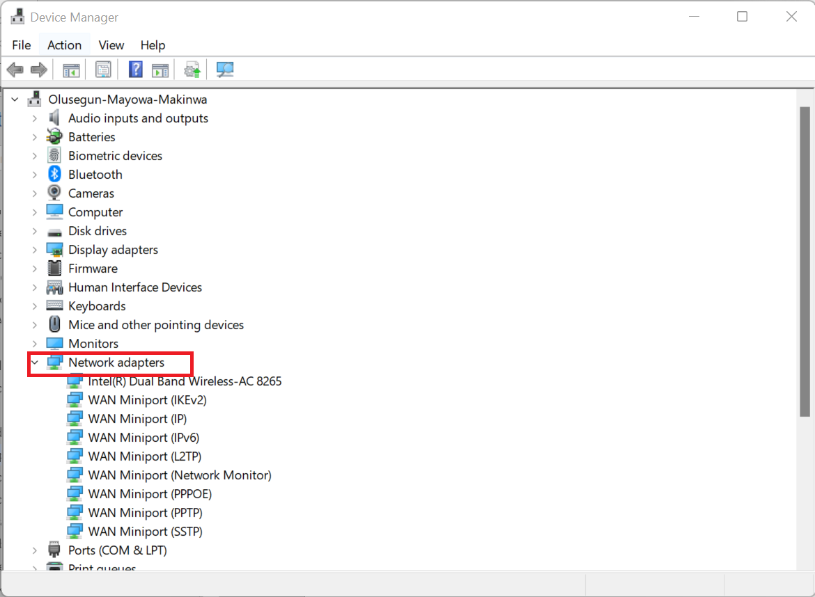Click the Network adapters category icon
The height and width of the screenshot is (597, 815).
[x=54, y=363]
